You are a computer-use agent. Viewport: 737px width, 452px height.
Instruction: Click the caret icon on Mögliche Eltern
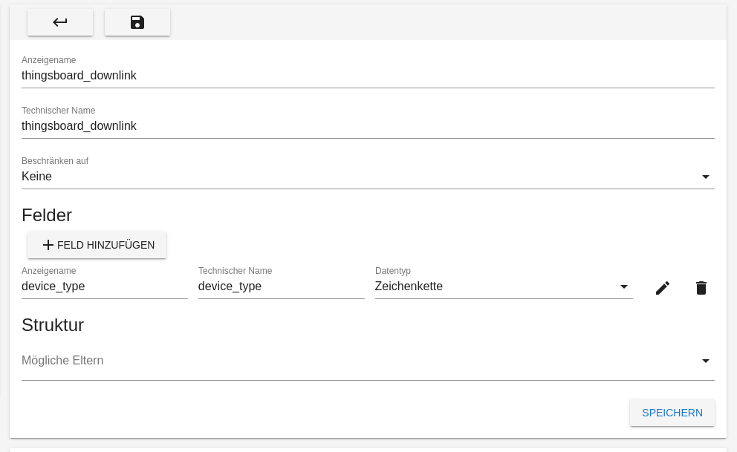(705, 361)
